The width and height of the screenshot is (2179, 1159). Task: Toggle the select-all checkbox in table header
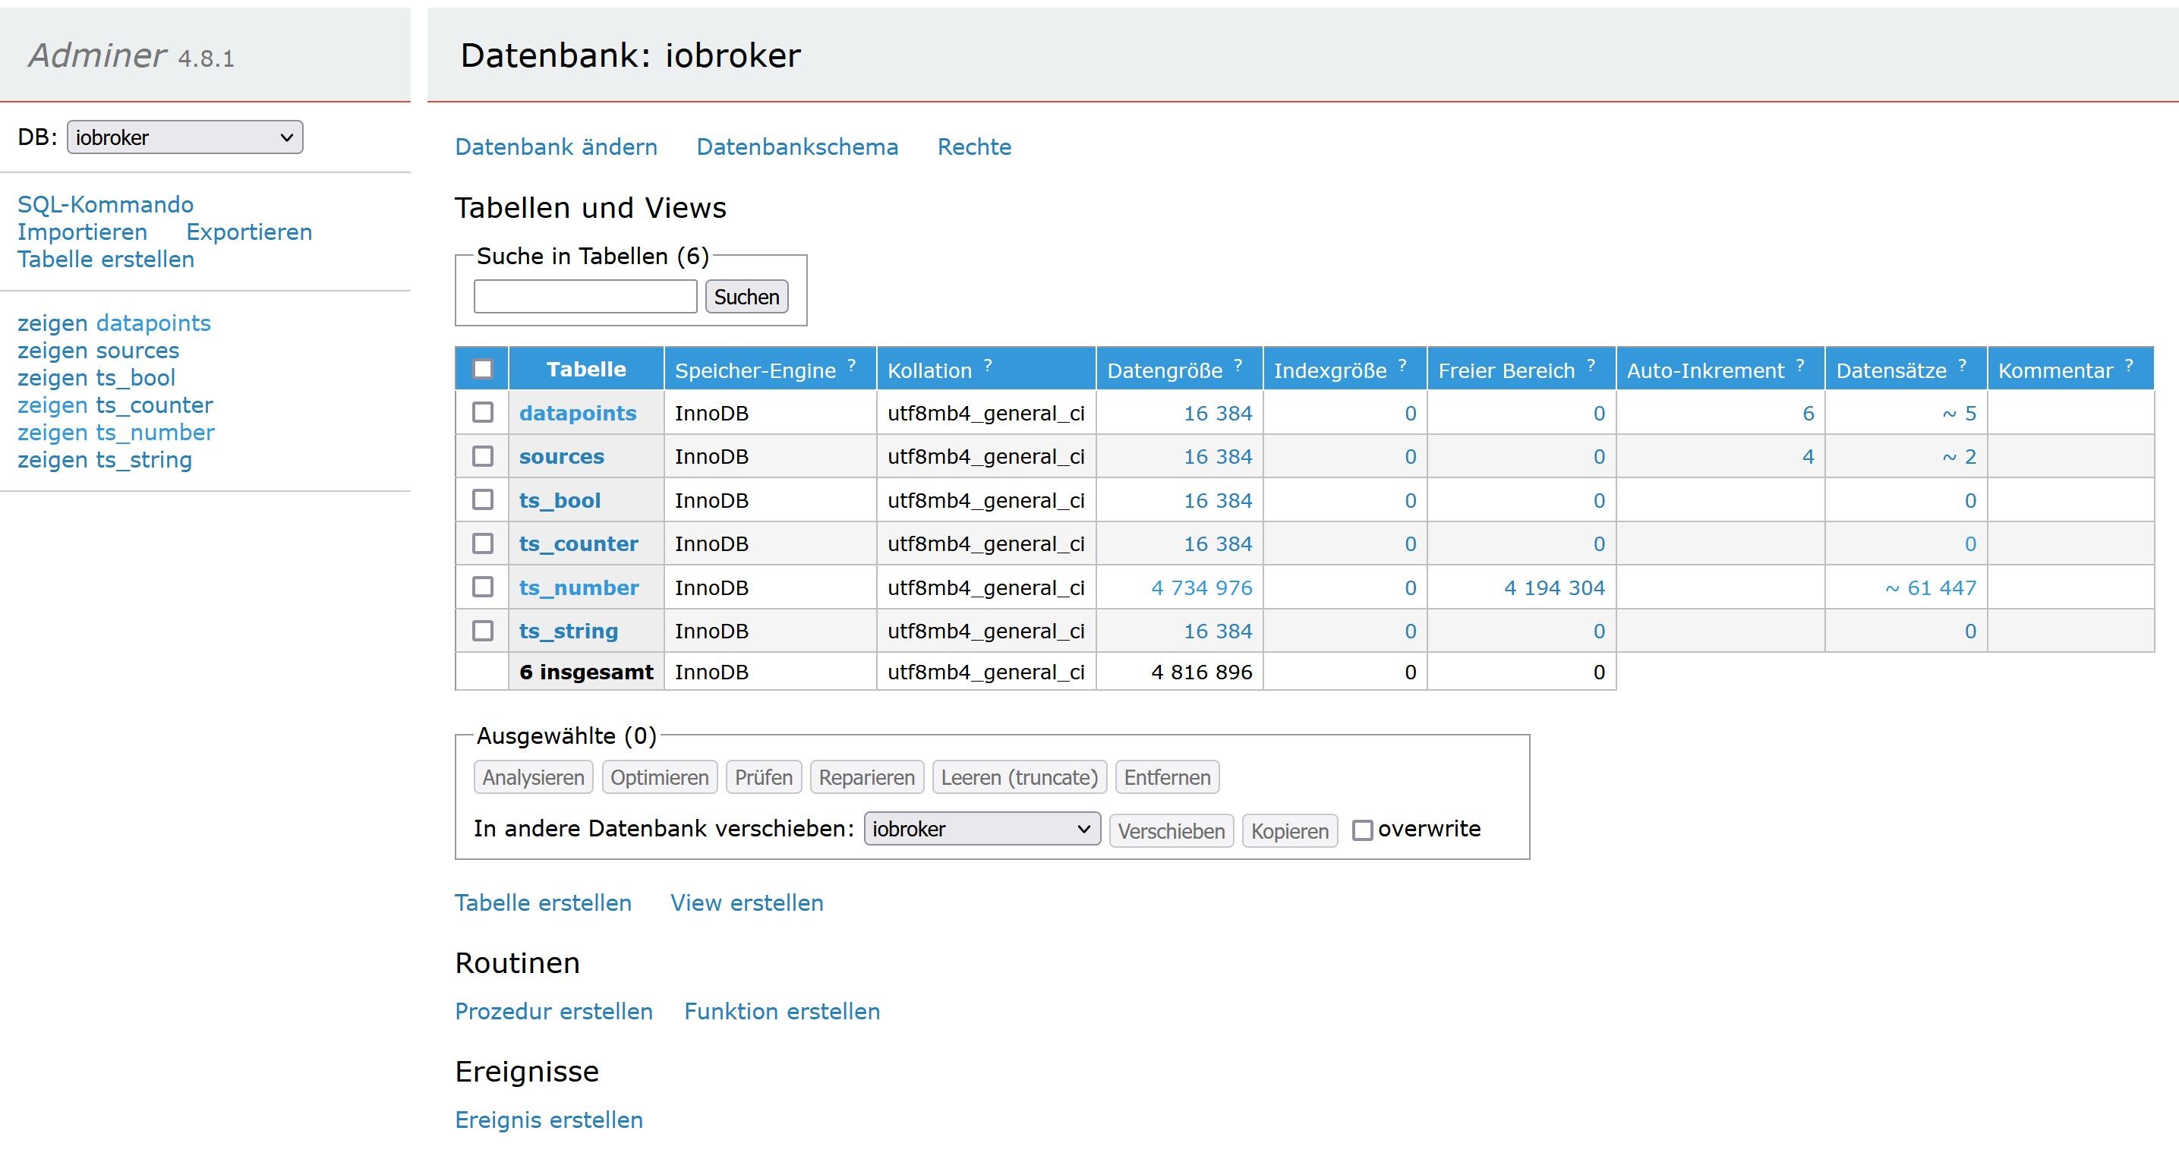[x=482, y=370]
